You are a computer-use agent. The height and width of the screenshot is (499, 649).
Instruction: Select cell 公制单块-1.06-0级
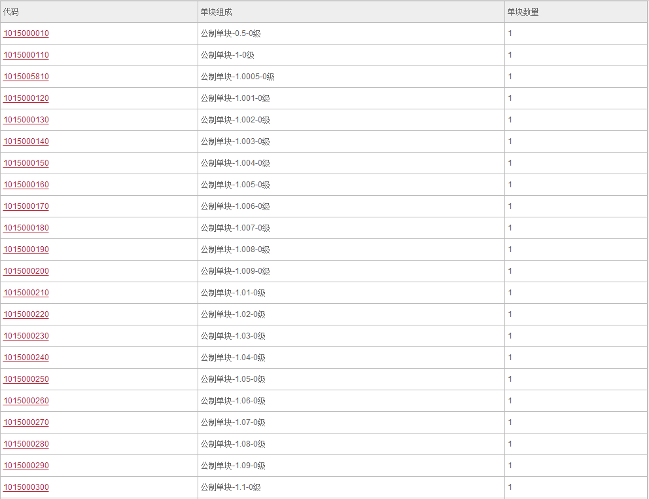351,400
